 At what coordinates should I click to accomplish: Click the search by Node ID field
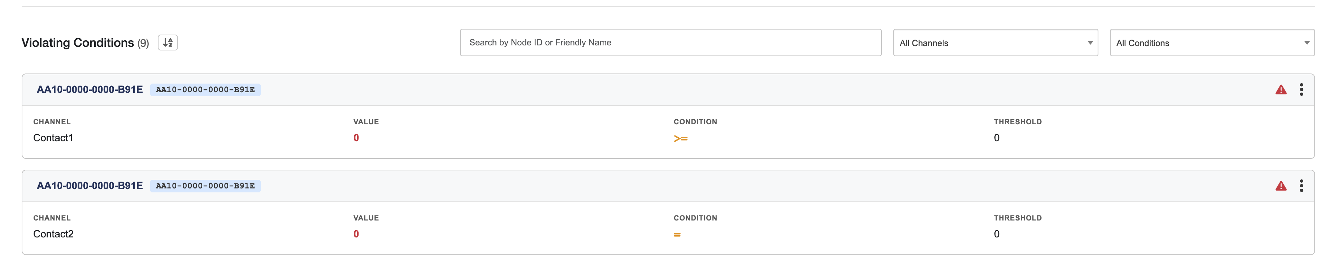tap(670, 43)
